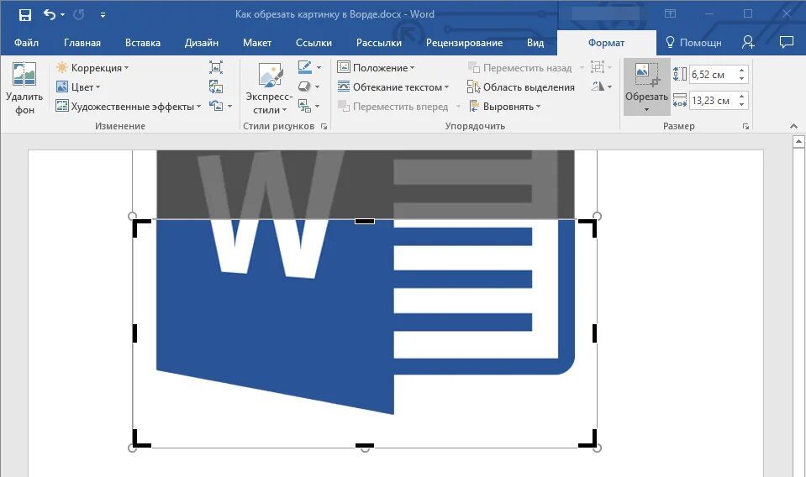Click the Group objects icon
806x477 pixels.
point(598,67)
